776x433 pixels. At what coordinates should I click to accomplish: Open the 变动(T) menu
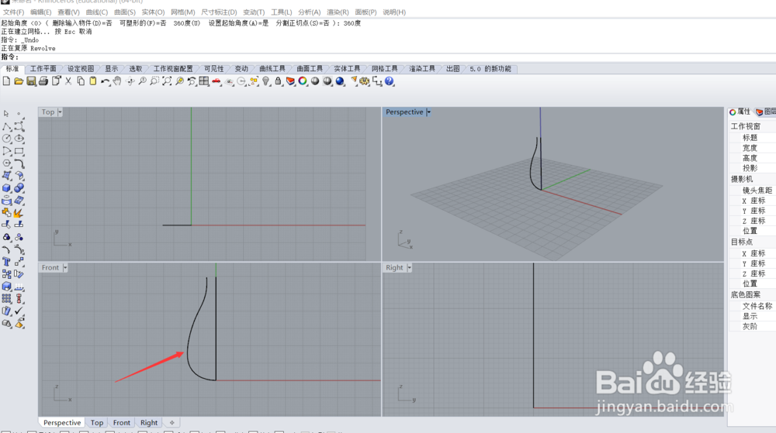pyautogui.click(x=254, y=12)
